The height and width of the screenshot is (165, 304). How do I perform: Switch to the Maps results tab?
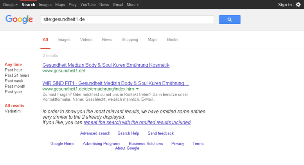click(x=153, y=40)
